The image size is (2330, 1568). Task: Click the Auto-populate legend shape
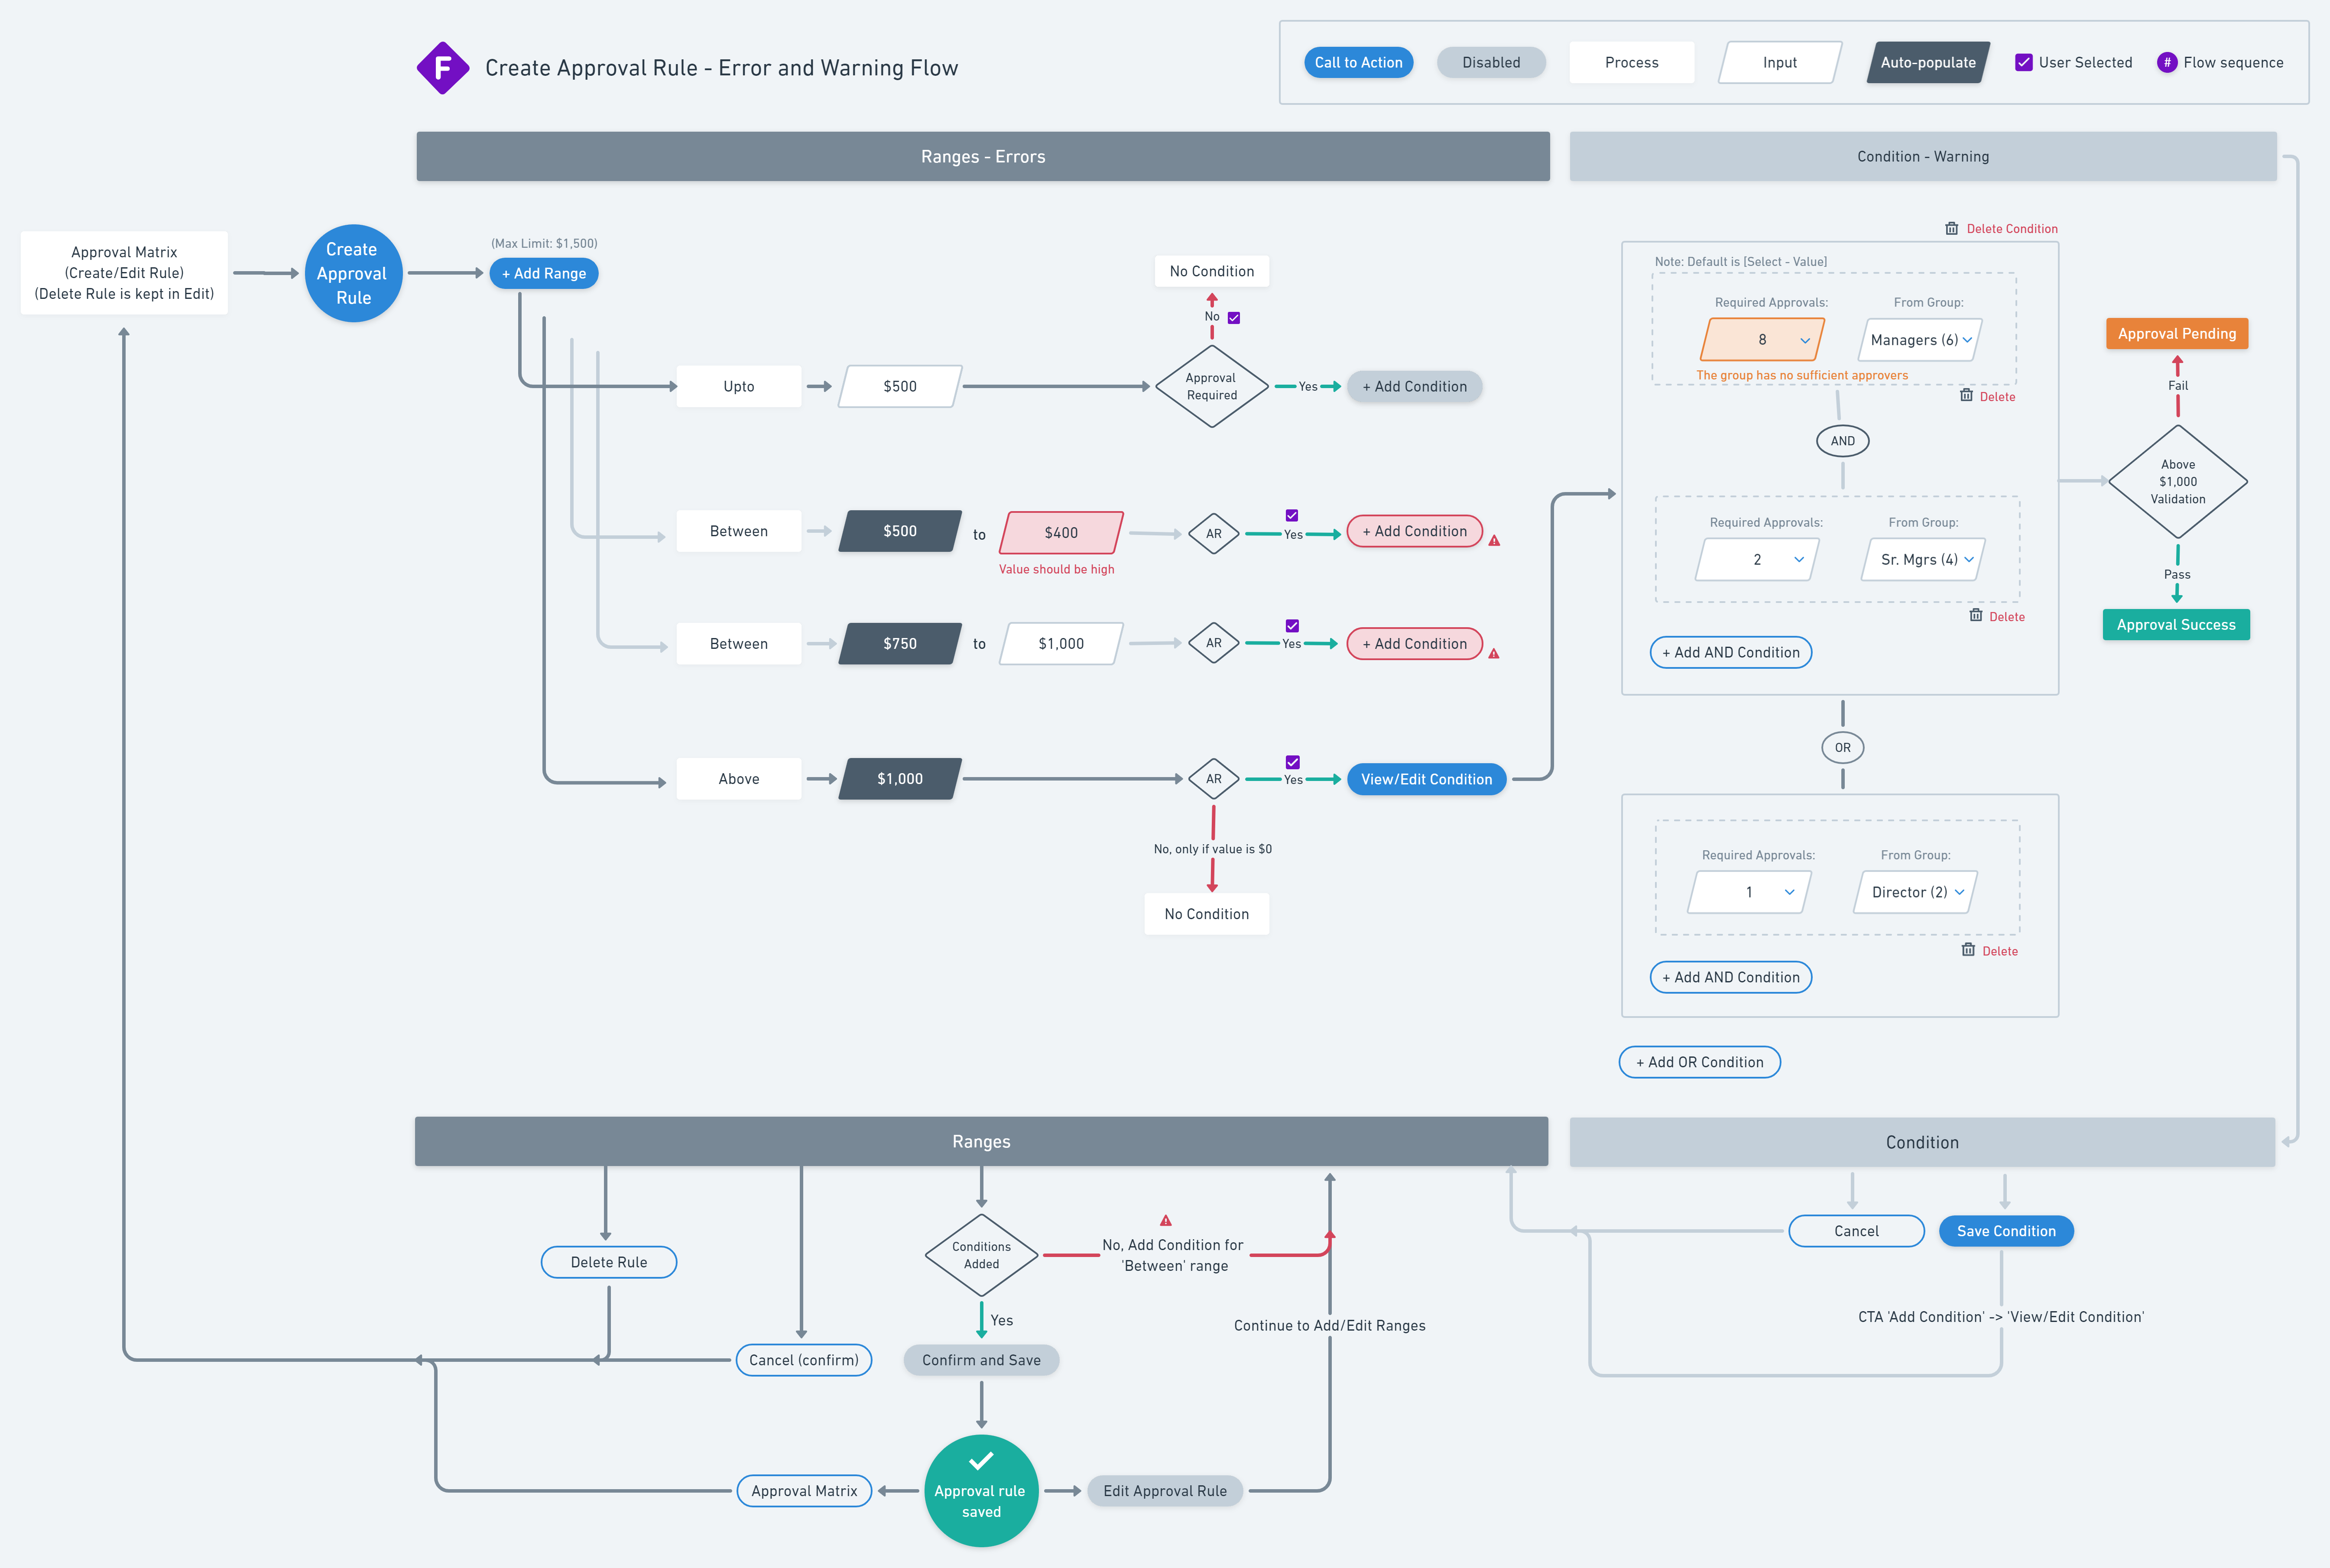pos(1928,62)
